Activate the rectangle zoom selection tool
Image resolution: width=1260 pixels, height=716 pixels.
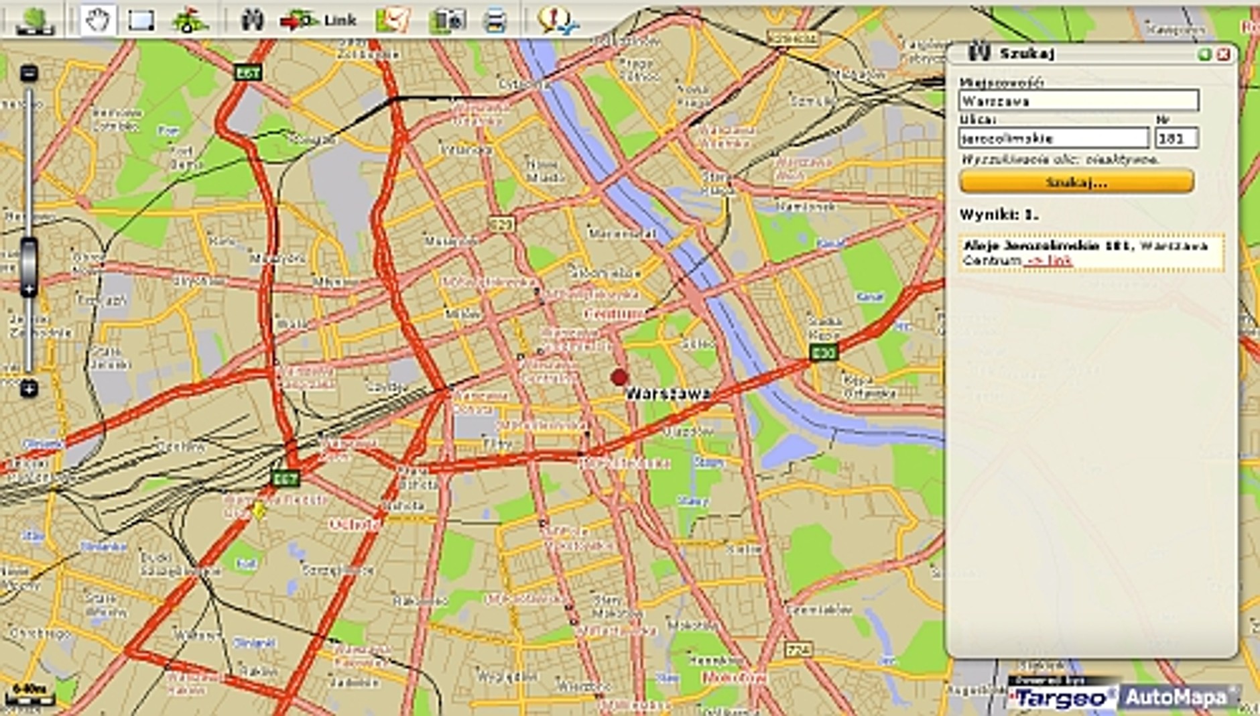[x=143, y=18]
